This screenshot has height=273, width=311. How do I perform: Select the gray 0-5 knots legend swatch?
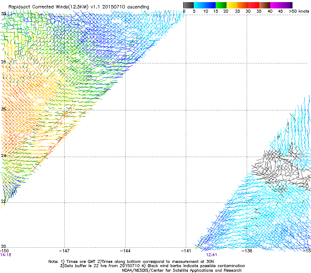tap(188, 5)
